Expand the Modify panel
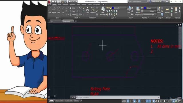 [77, 18]
